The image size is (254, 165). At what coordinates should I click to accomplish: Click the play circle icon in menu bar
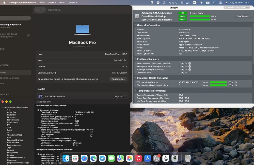(x=164, y=3)
